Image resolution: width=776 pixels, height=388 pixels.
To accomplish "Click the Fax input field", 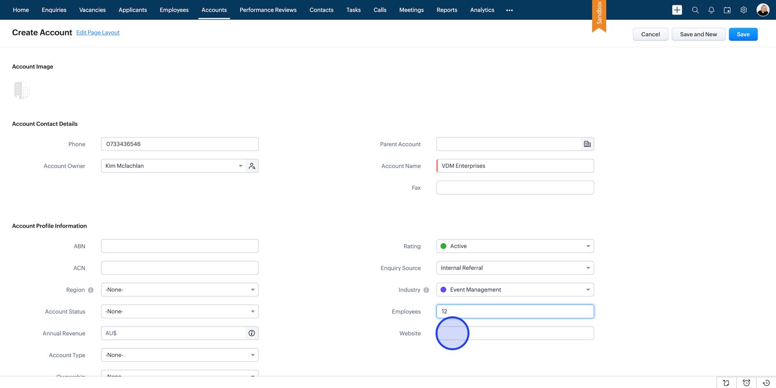I will click(x=515, y=187).
